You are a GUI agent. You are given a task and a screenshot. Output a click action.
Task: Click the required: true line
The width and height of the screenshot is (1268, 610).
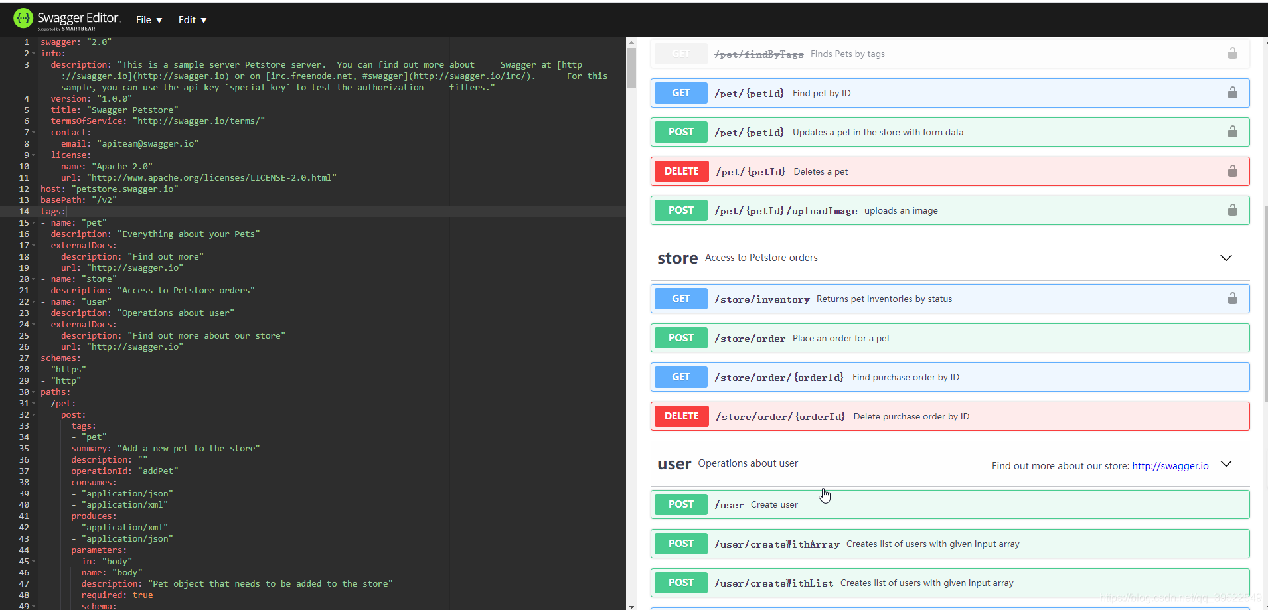tap(117, 595)
